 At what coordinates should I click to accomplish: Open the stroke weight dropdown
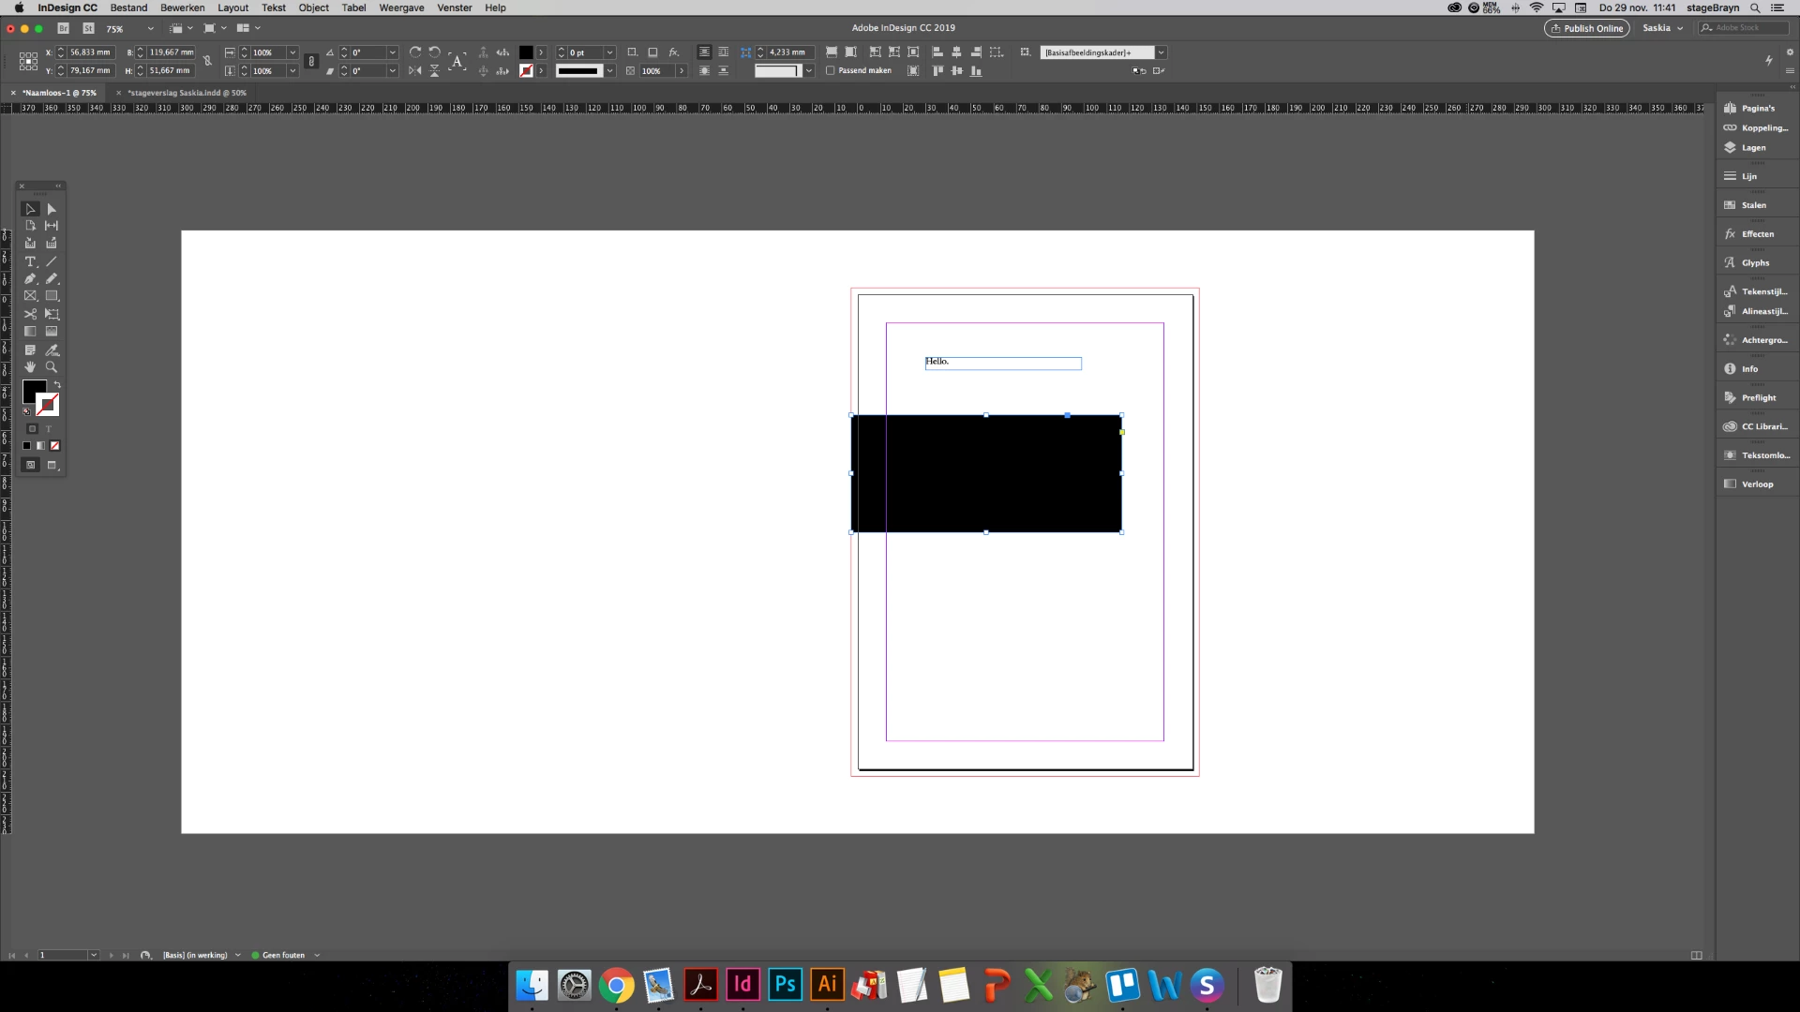pyautogui.click(x=609, y=52)
